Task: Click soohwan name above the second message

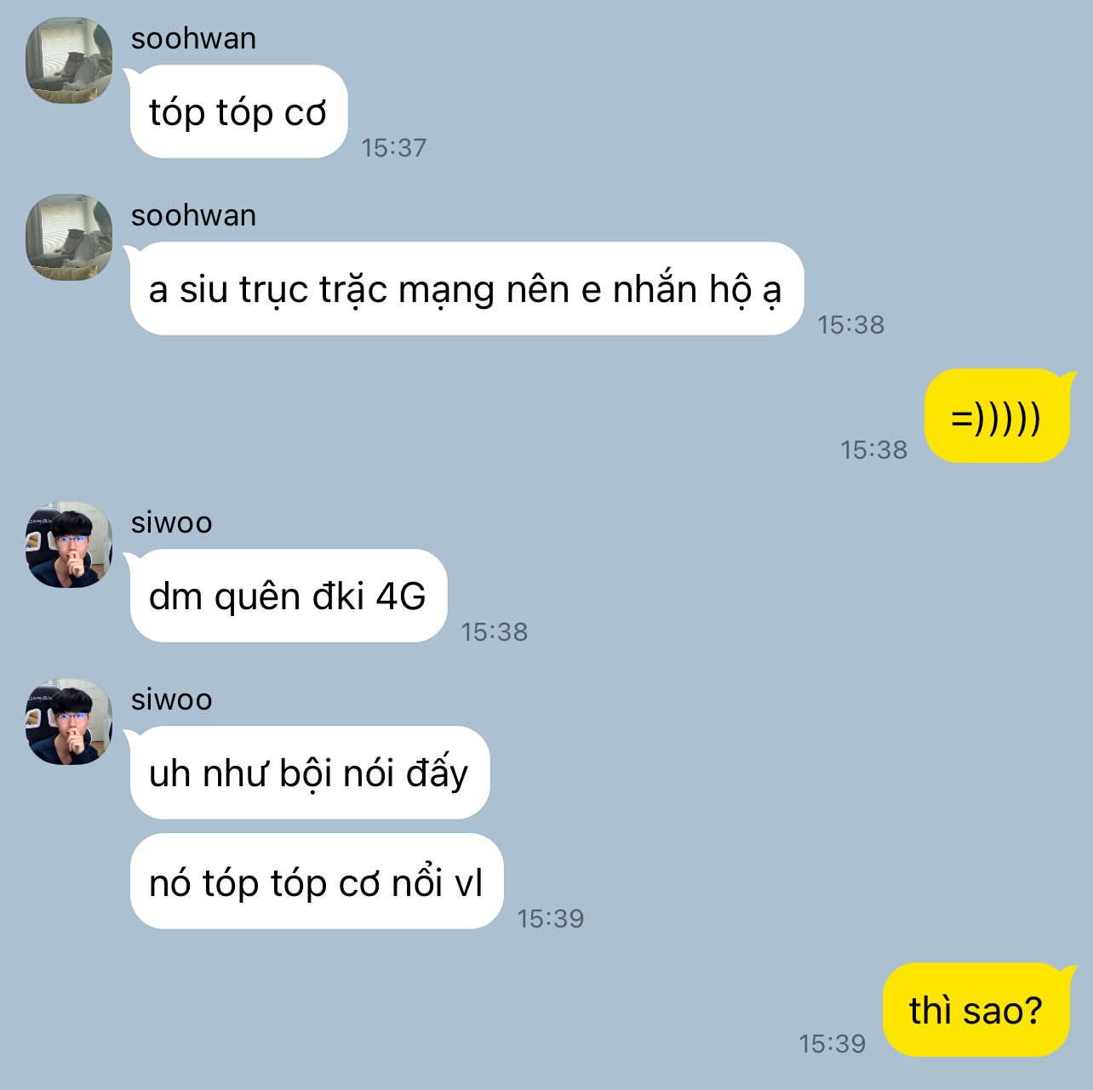Action: click(193, 215)
